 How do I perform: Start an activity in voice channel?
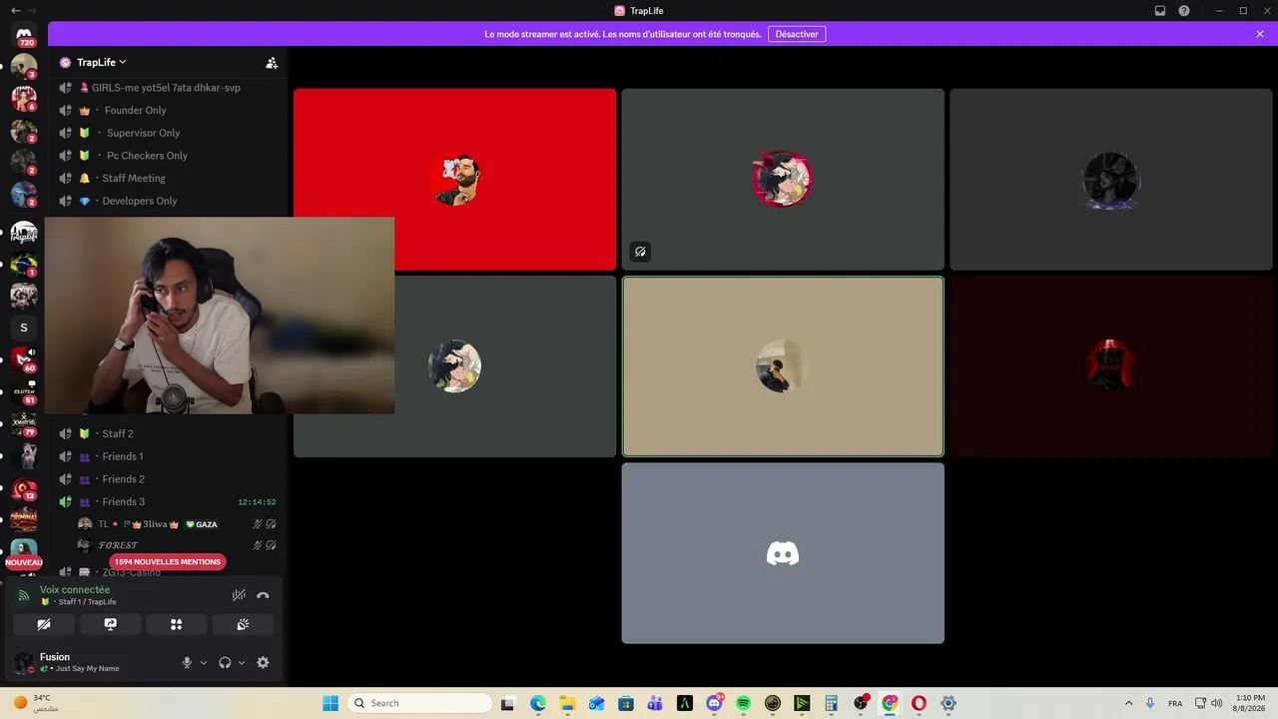click(176, 624)
